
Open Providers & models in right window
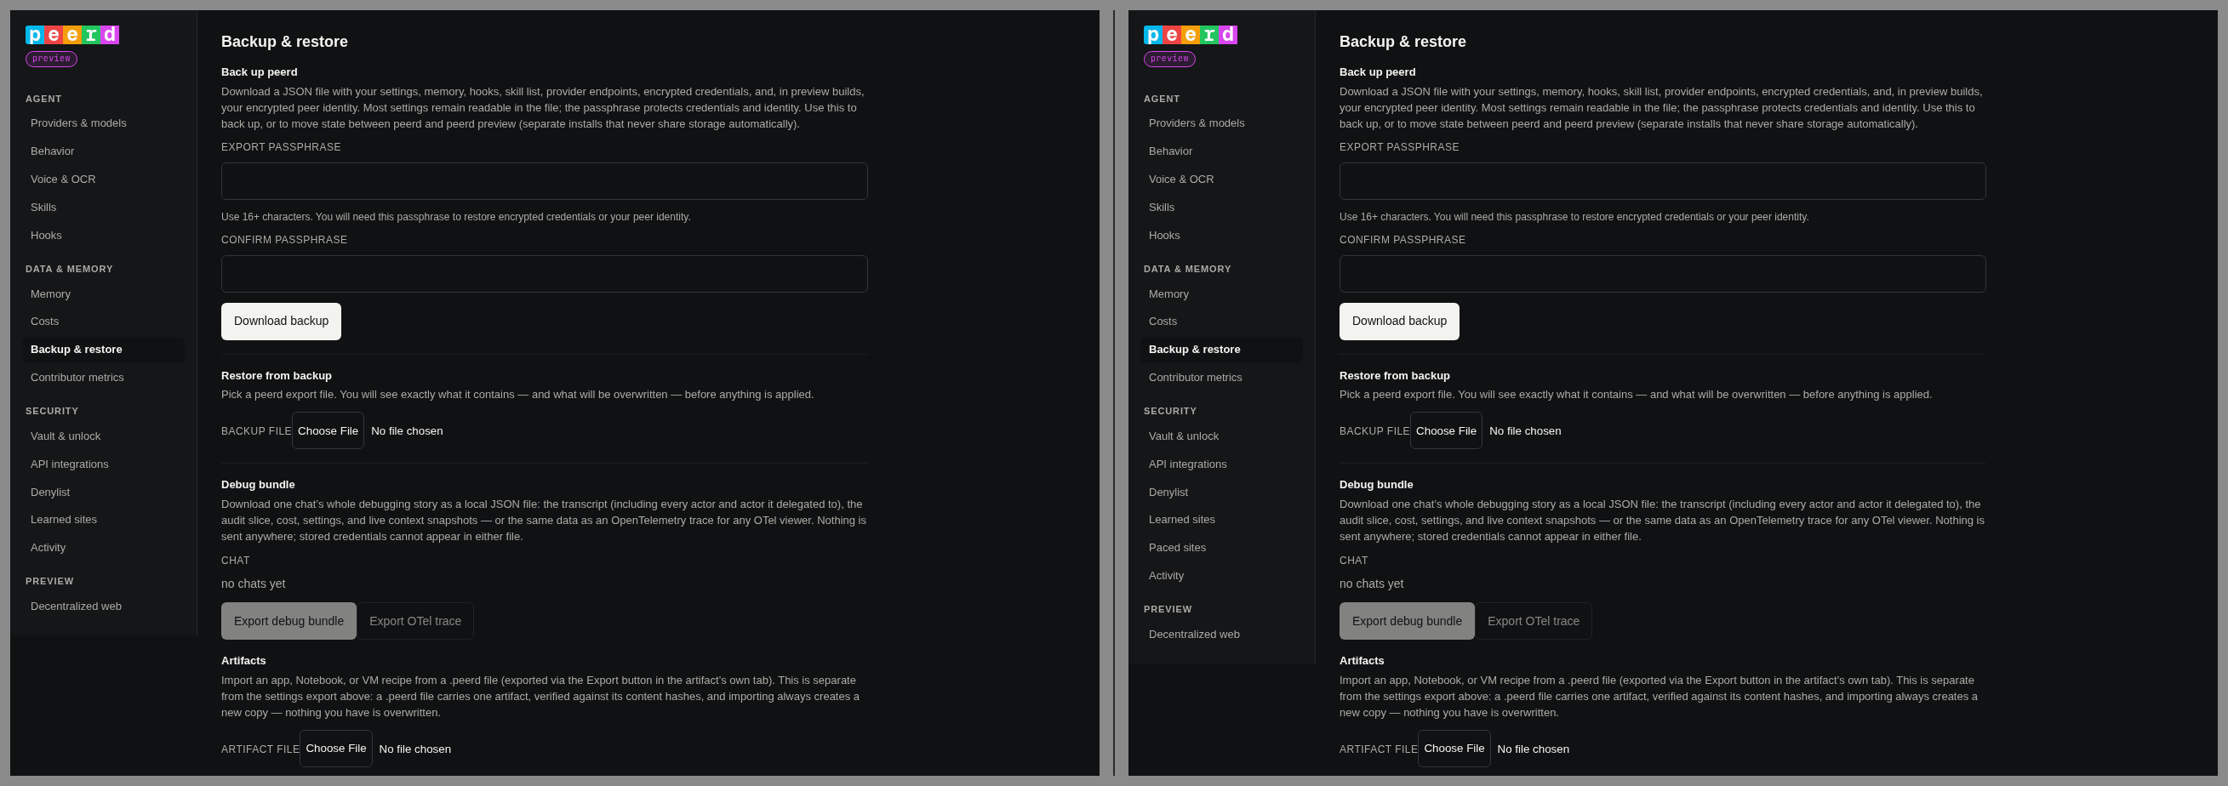[x=1221, y=123]
